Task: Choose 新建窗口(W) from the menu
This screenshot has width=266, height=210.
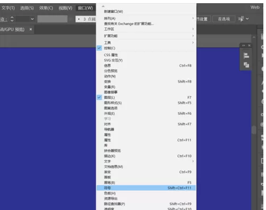Action: pyautogui.click(x=146, y=12)
